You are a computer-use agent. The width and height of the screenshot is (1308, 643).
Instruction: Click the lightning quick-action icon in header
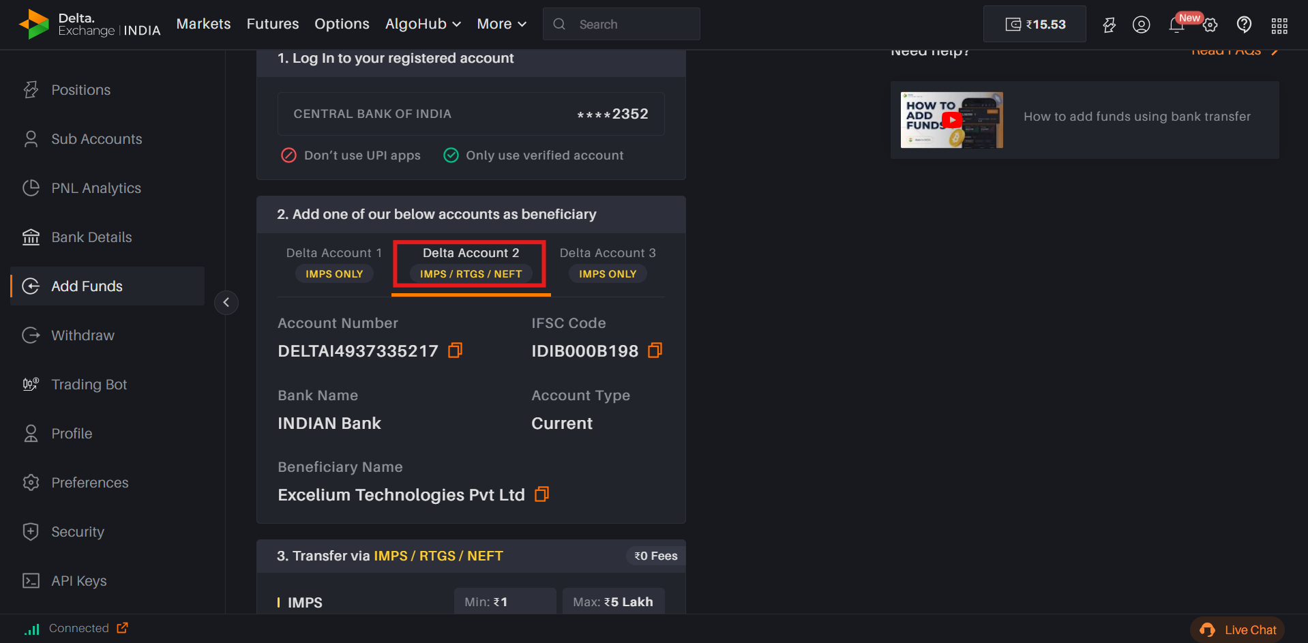point(1109,25)
